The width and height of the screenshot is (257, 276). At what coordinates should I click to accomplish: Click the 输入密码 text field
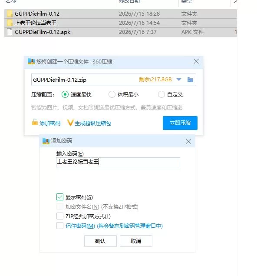118,163
